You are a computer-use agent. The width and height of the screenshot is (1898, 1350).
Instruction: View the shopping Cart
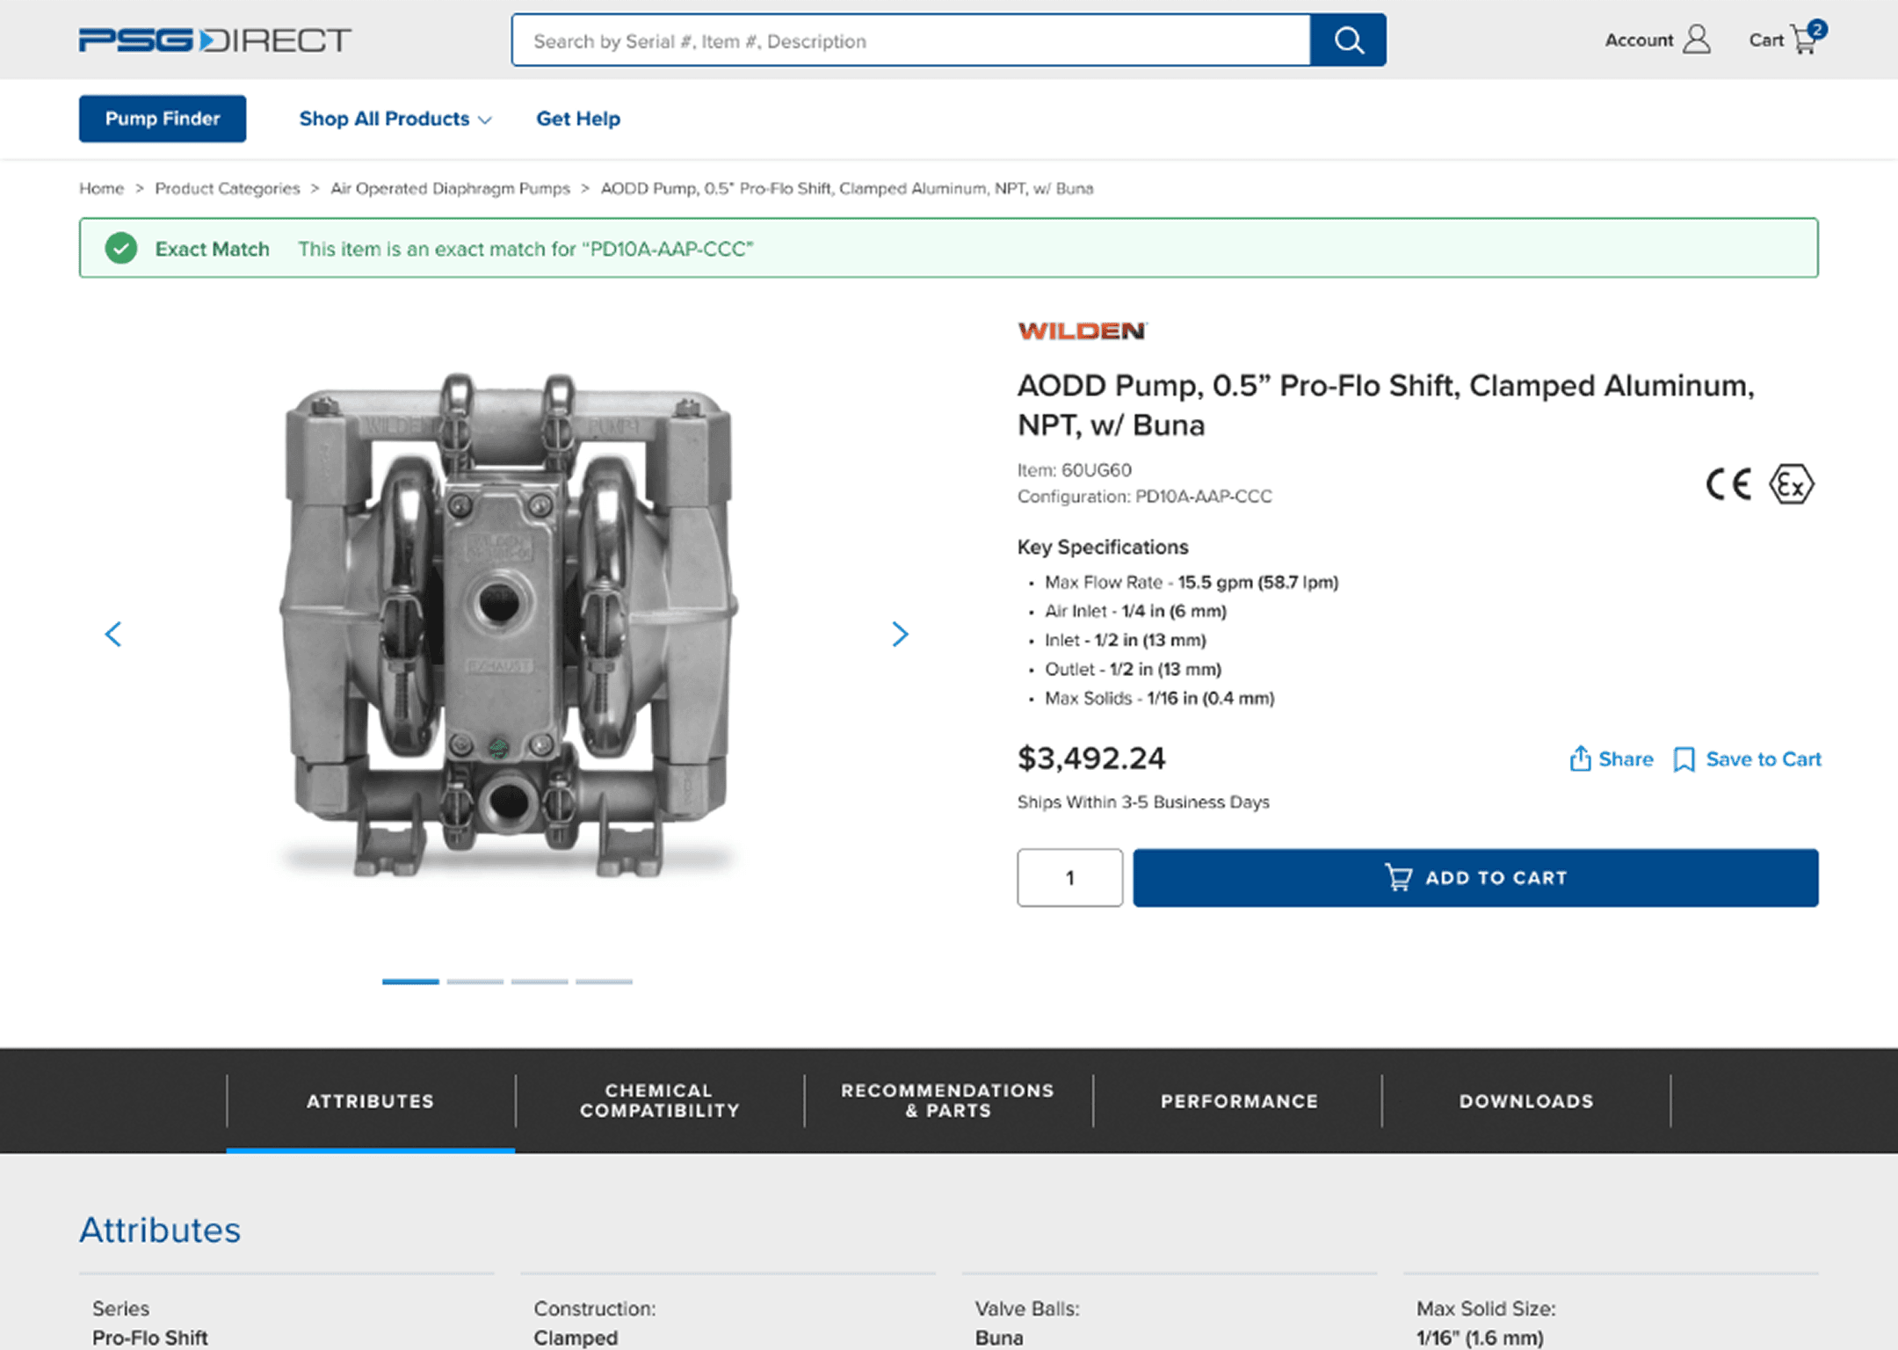point(1784,40)
